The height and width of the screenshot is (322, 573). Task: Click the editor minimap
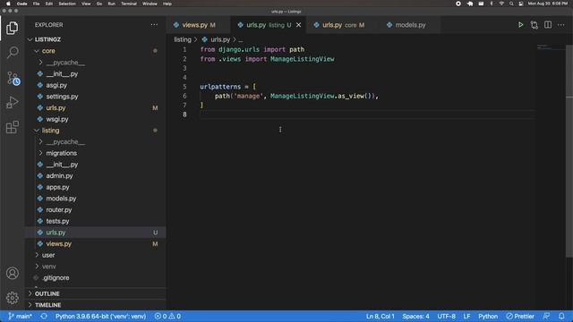click(551, 47)
